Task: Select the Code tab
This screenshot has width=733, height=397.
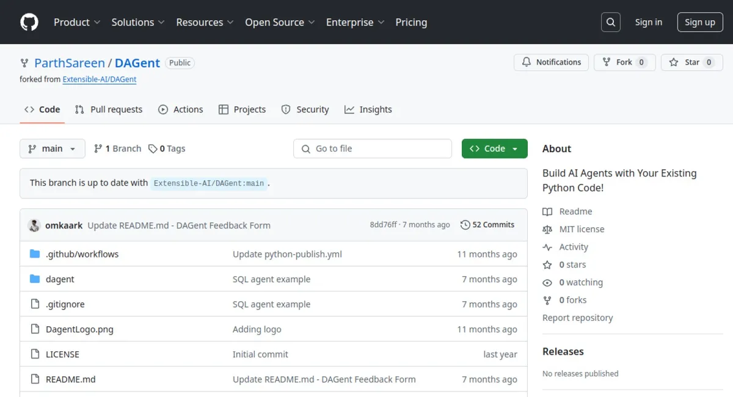Action: pos(42,109)
